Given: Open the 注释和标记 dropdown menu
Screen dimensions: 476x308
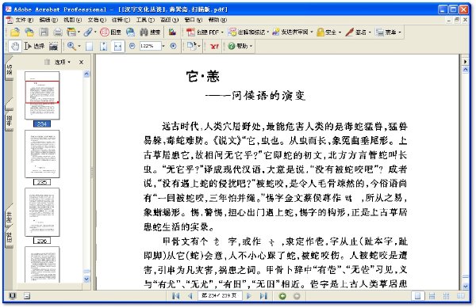Looking at the screenshot, I should (268, 32).
